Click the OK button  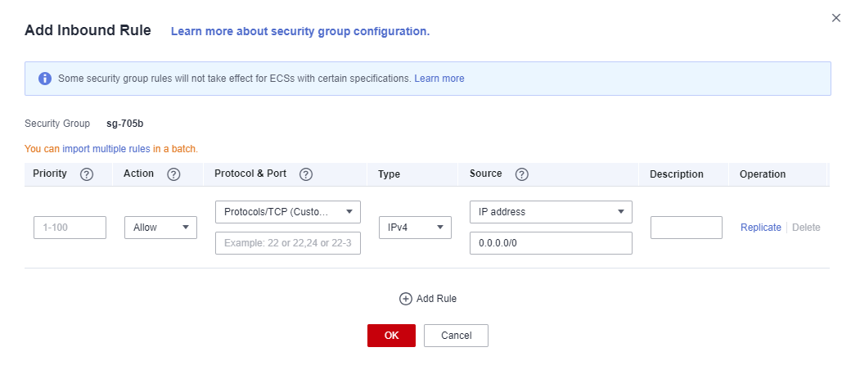(x=391, y=336)
